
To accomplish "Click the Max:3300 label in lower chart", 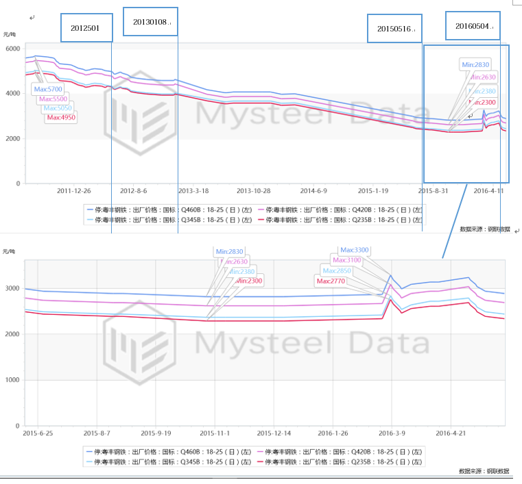I will pyautogui.click(x=354, y=251).
